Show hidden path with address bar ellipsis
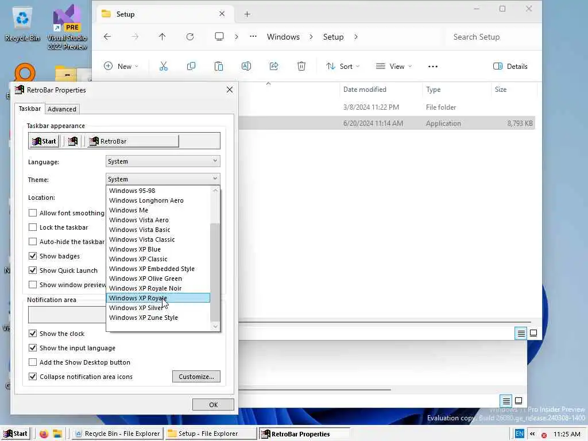Image resolution: width=588 pixels, height=441 pixels. [x=253, y=37]
